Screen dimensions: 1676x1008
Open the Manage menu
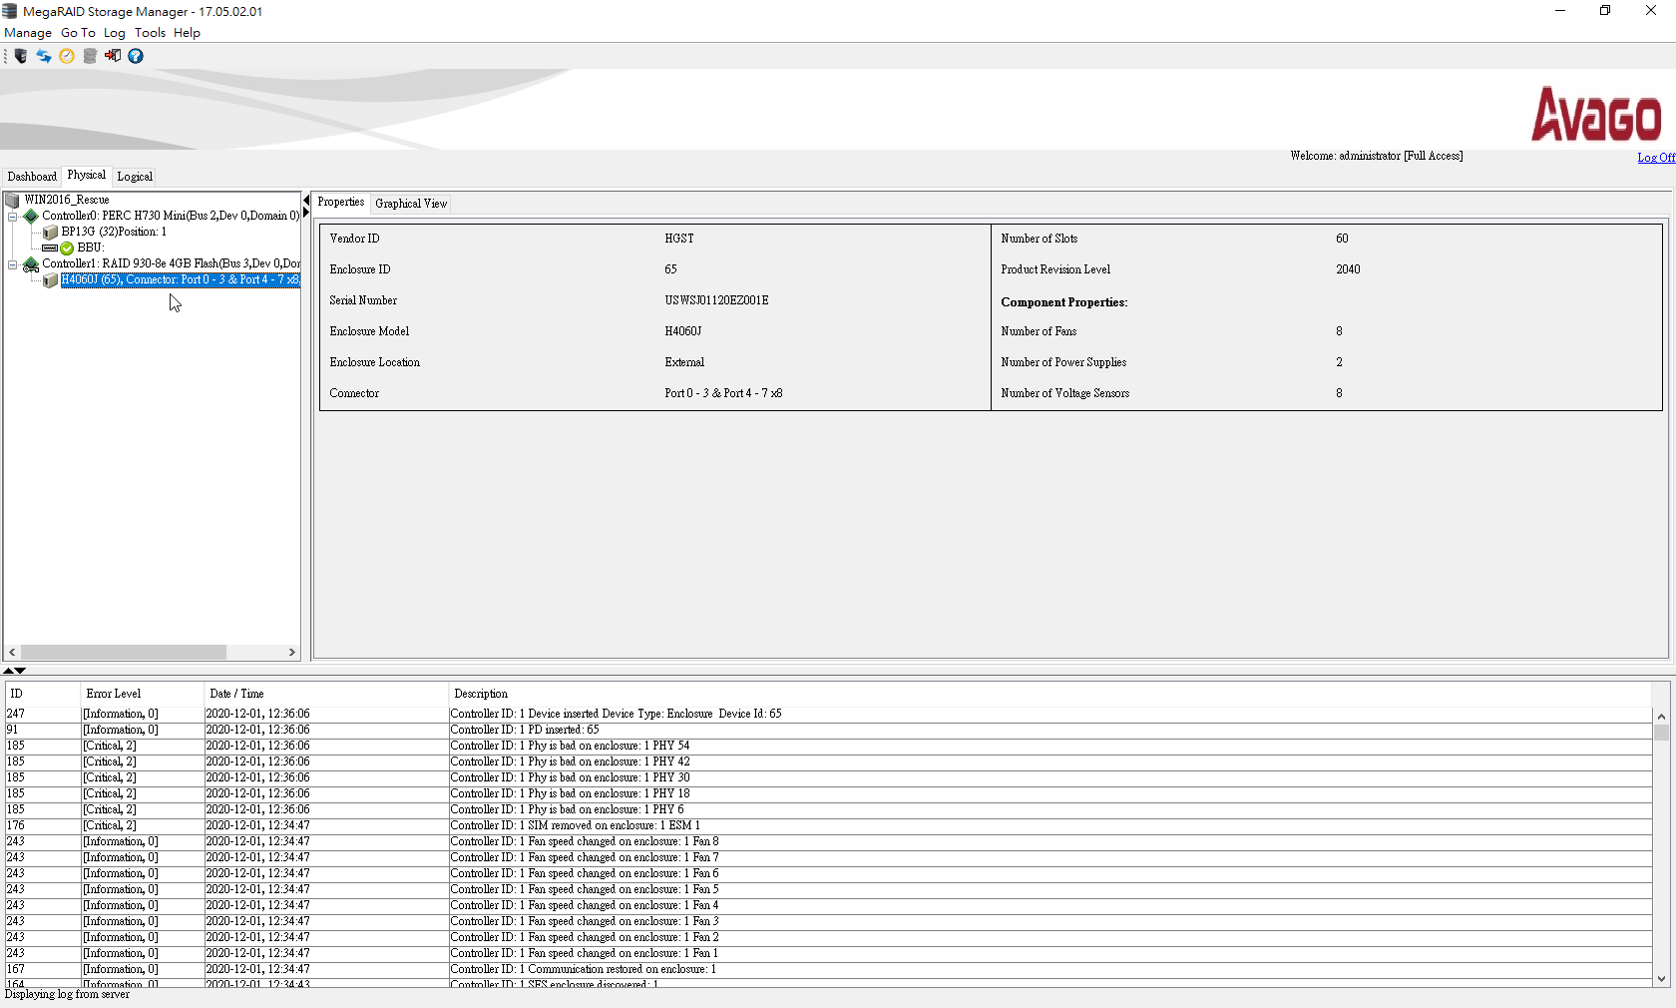pyautogui.click(x=28, y=32)
